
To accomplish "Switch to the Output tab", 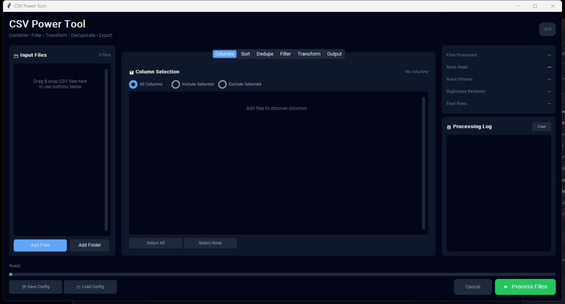I will [x=334, y=54].
